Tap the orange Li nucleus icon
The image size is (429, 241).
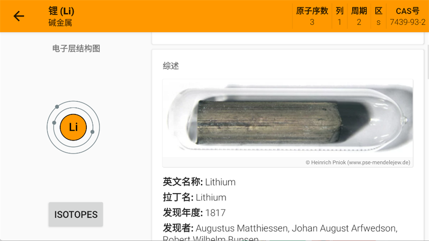coord(73,127)
